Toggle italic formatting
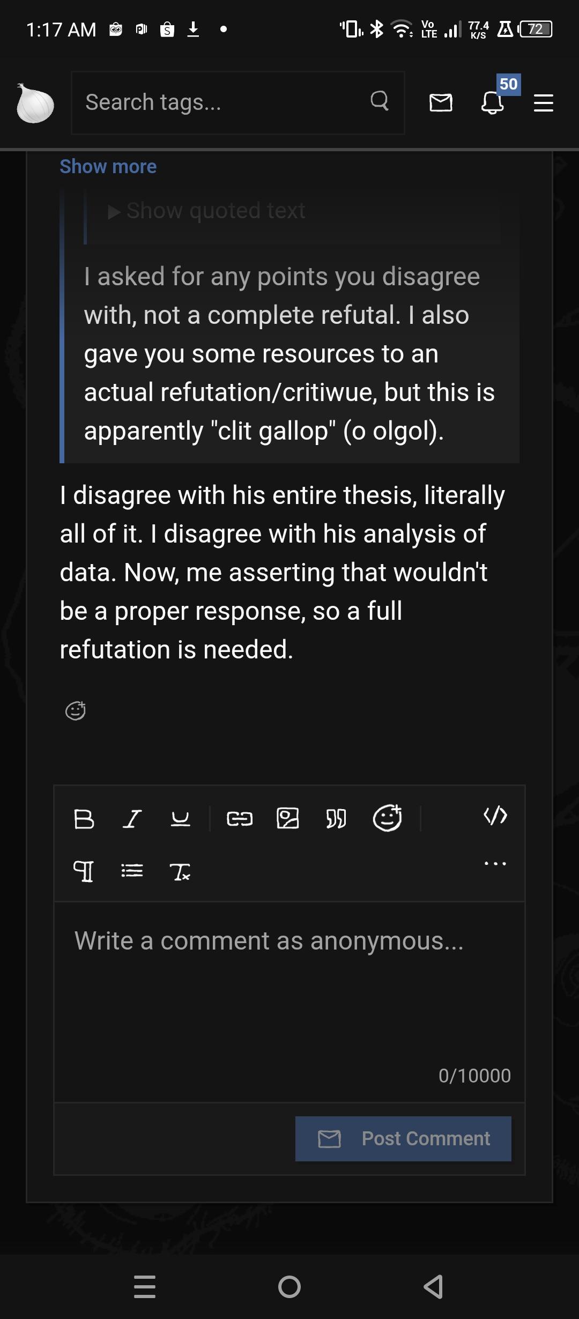Screen dimensions: 579x1319 coord(132,819)
